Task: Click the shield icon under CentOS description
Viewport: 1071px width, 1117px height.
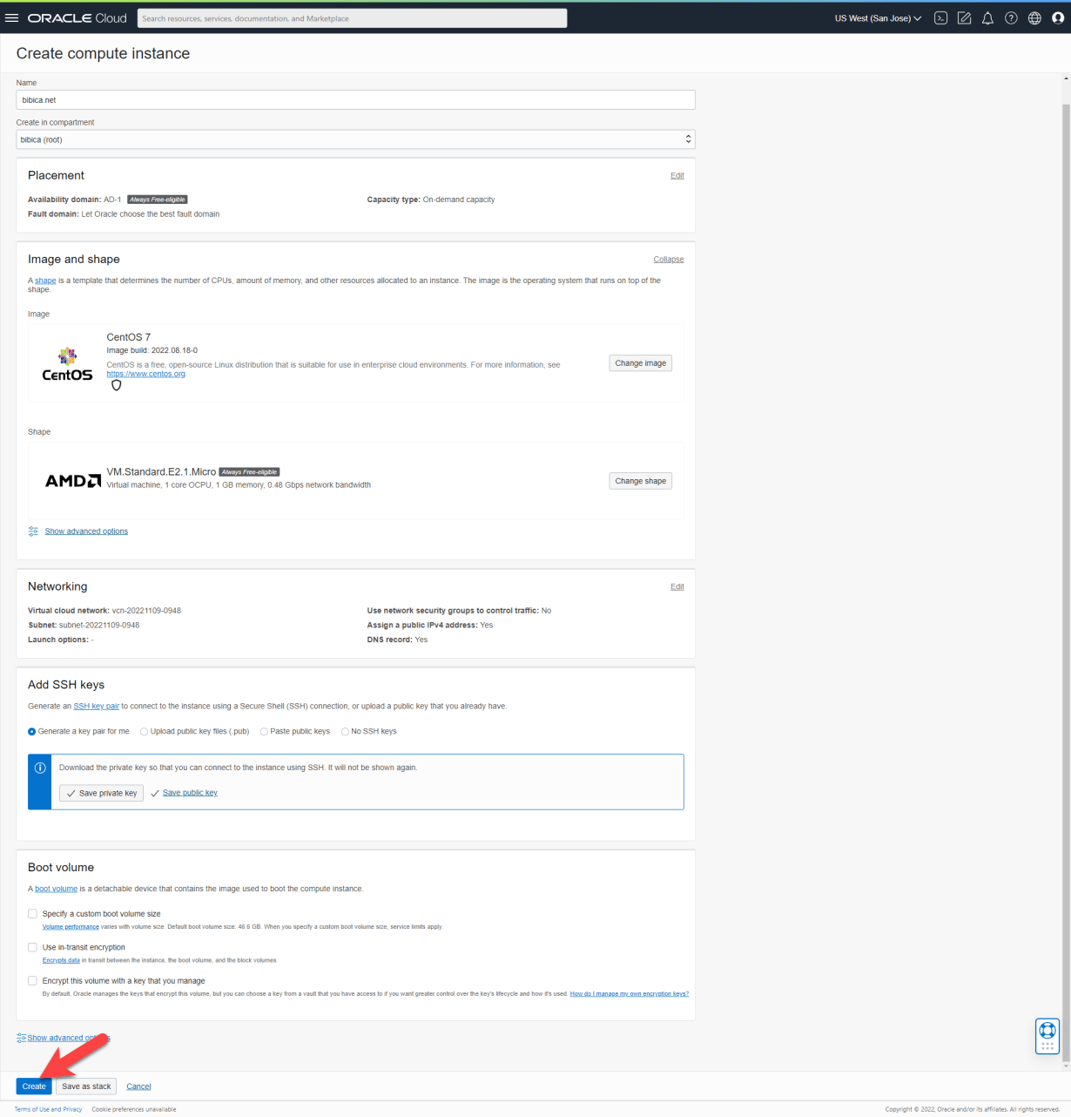Action: tap(116, 386)
